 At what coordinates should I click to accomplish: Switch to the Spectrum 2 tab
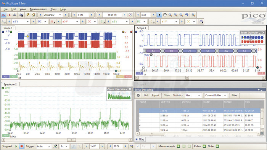(x=10, y=84)
